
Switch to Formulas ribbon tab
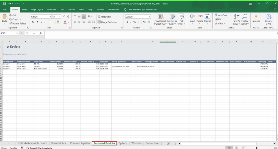(x=51, y=10)
